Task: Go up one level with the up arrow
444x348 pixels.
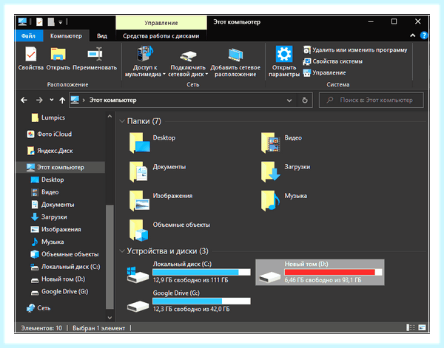Action: tap(62, 100)
